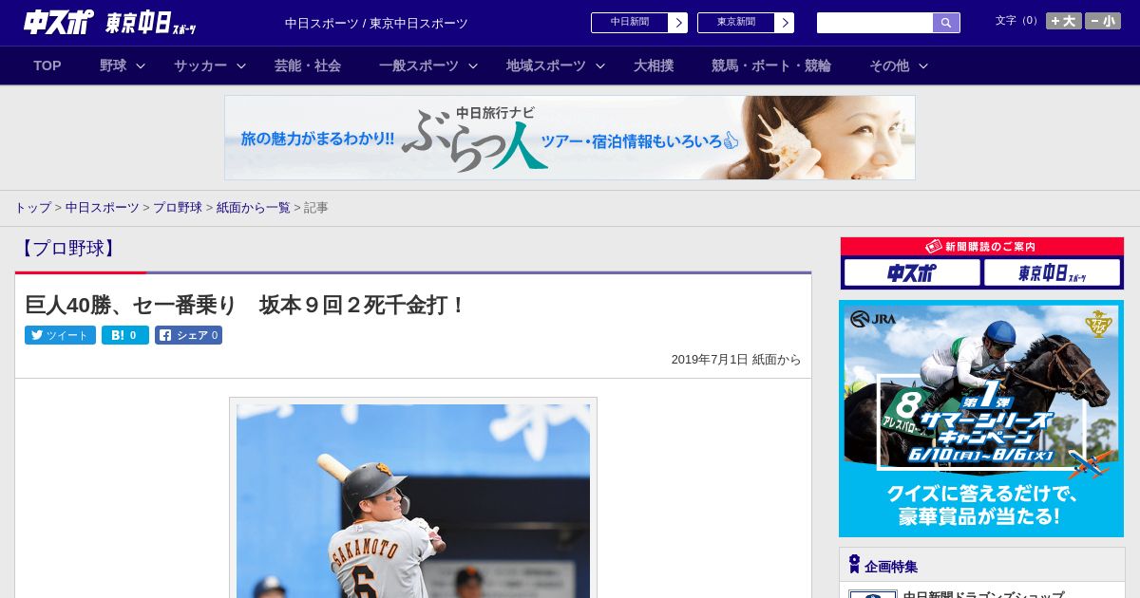Viewport: 1140px width, 598px height.
Task: Open the 一般スポーツ navigation menu
Action: coord(419,65)
